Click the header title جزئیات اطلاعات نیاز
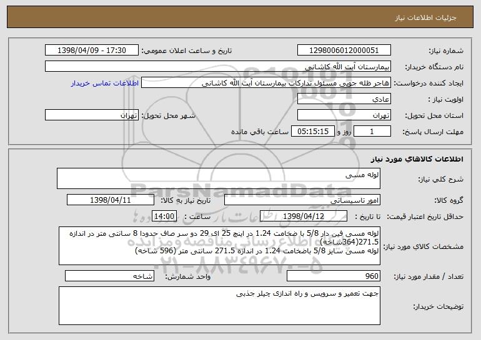Viewport: 481px width, 340px height. pos(425,17)
